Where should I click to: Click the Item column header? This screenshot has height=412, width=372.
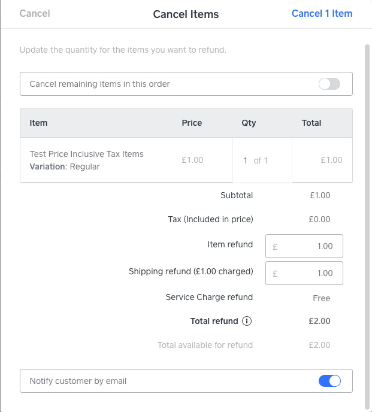coord(38,123)
